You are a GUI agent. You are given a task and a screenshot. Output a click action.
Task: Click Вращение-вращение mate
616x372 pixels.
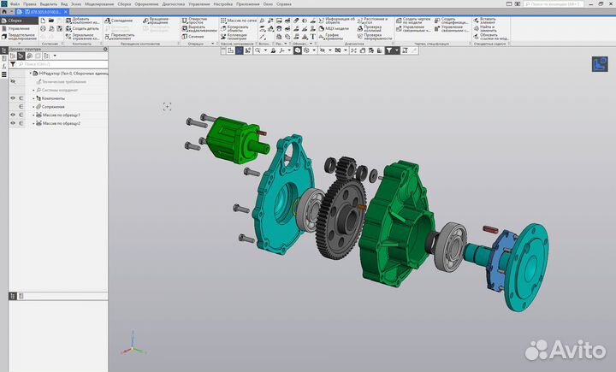click(x=157, y=21)
